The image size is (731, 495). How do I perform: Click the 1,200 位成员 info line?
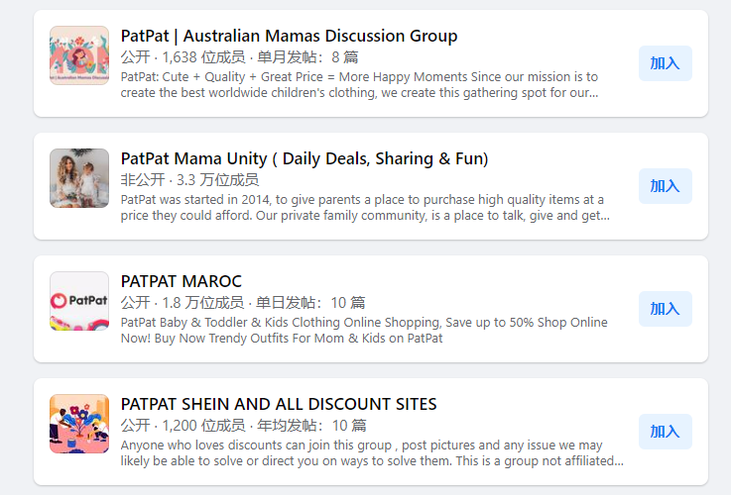pyautogui.click(x=243, y=426)
